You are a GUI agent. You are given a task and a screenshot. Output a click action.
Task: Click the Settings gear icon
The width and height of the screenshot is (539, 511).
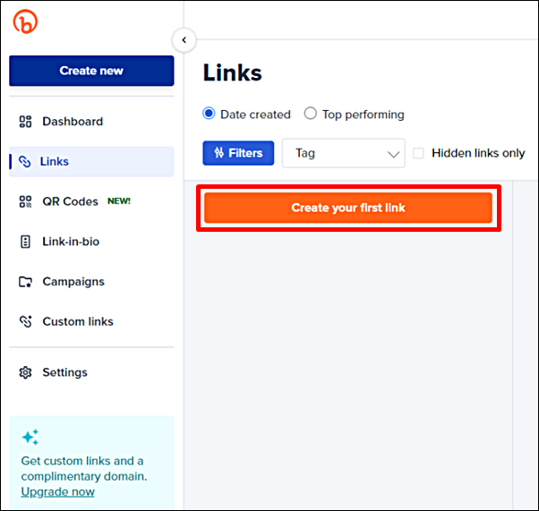point(25,372)
